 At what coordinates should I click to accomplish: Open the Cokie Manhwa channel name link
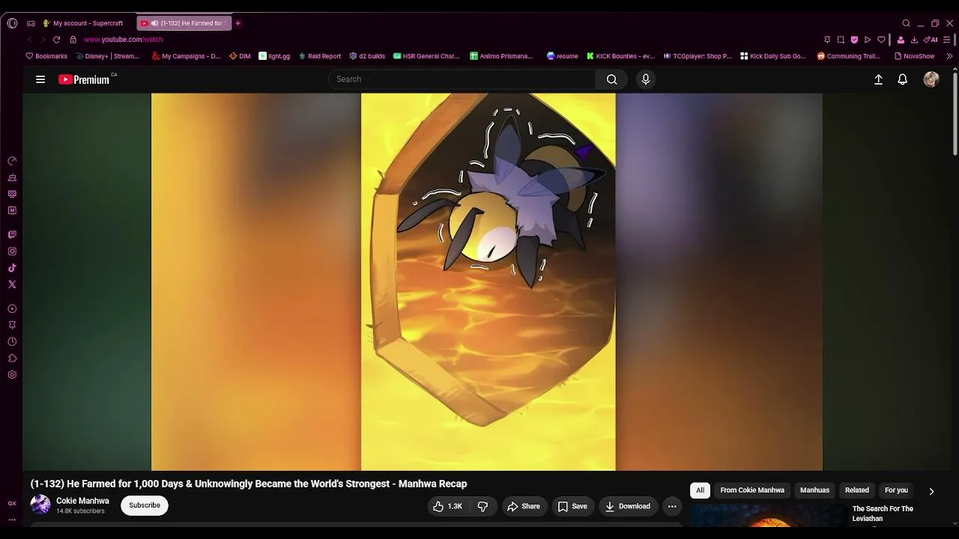click(x=82, y=501)
